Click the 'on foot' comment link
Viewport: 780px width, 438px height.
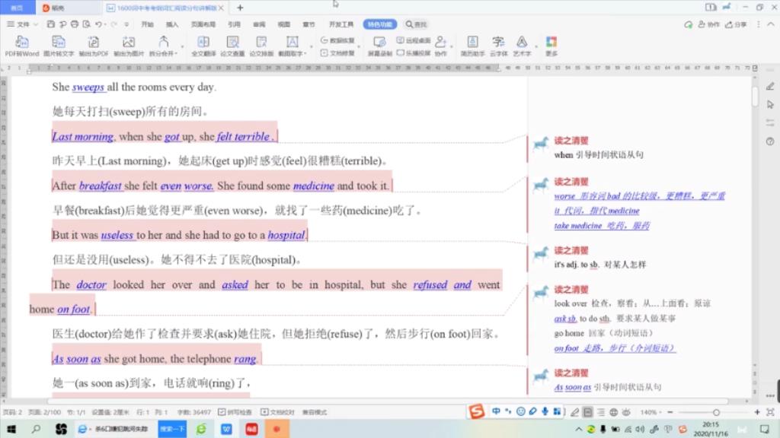(567, 348)
